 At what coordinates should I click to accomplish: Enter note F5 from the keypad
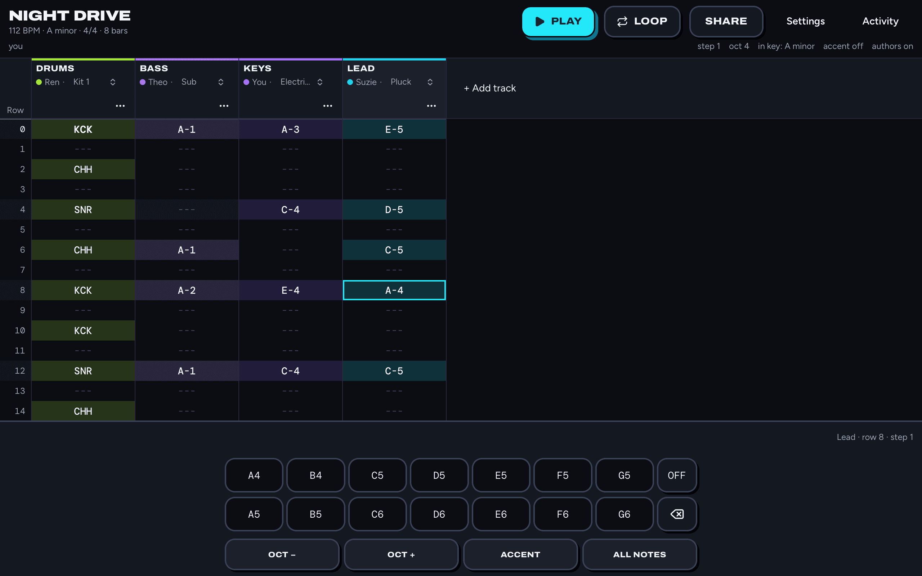562,475
